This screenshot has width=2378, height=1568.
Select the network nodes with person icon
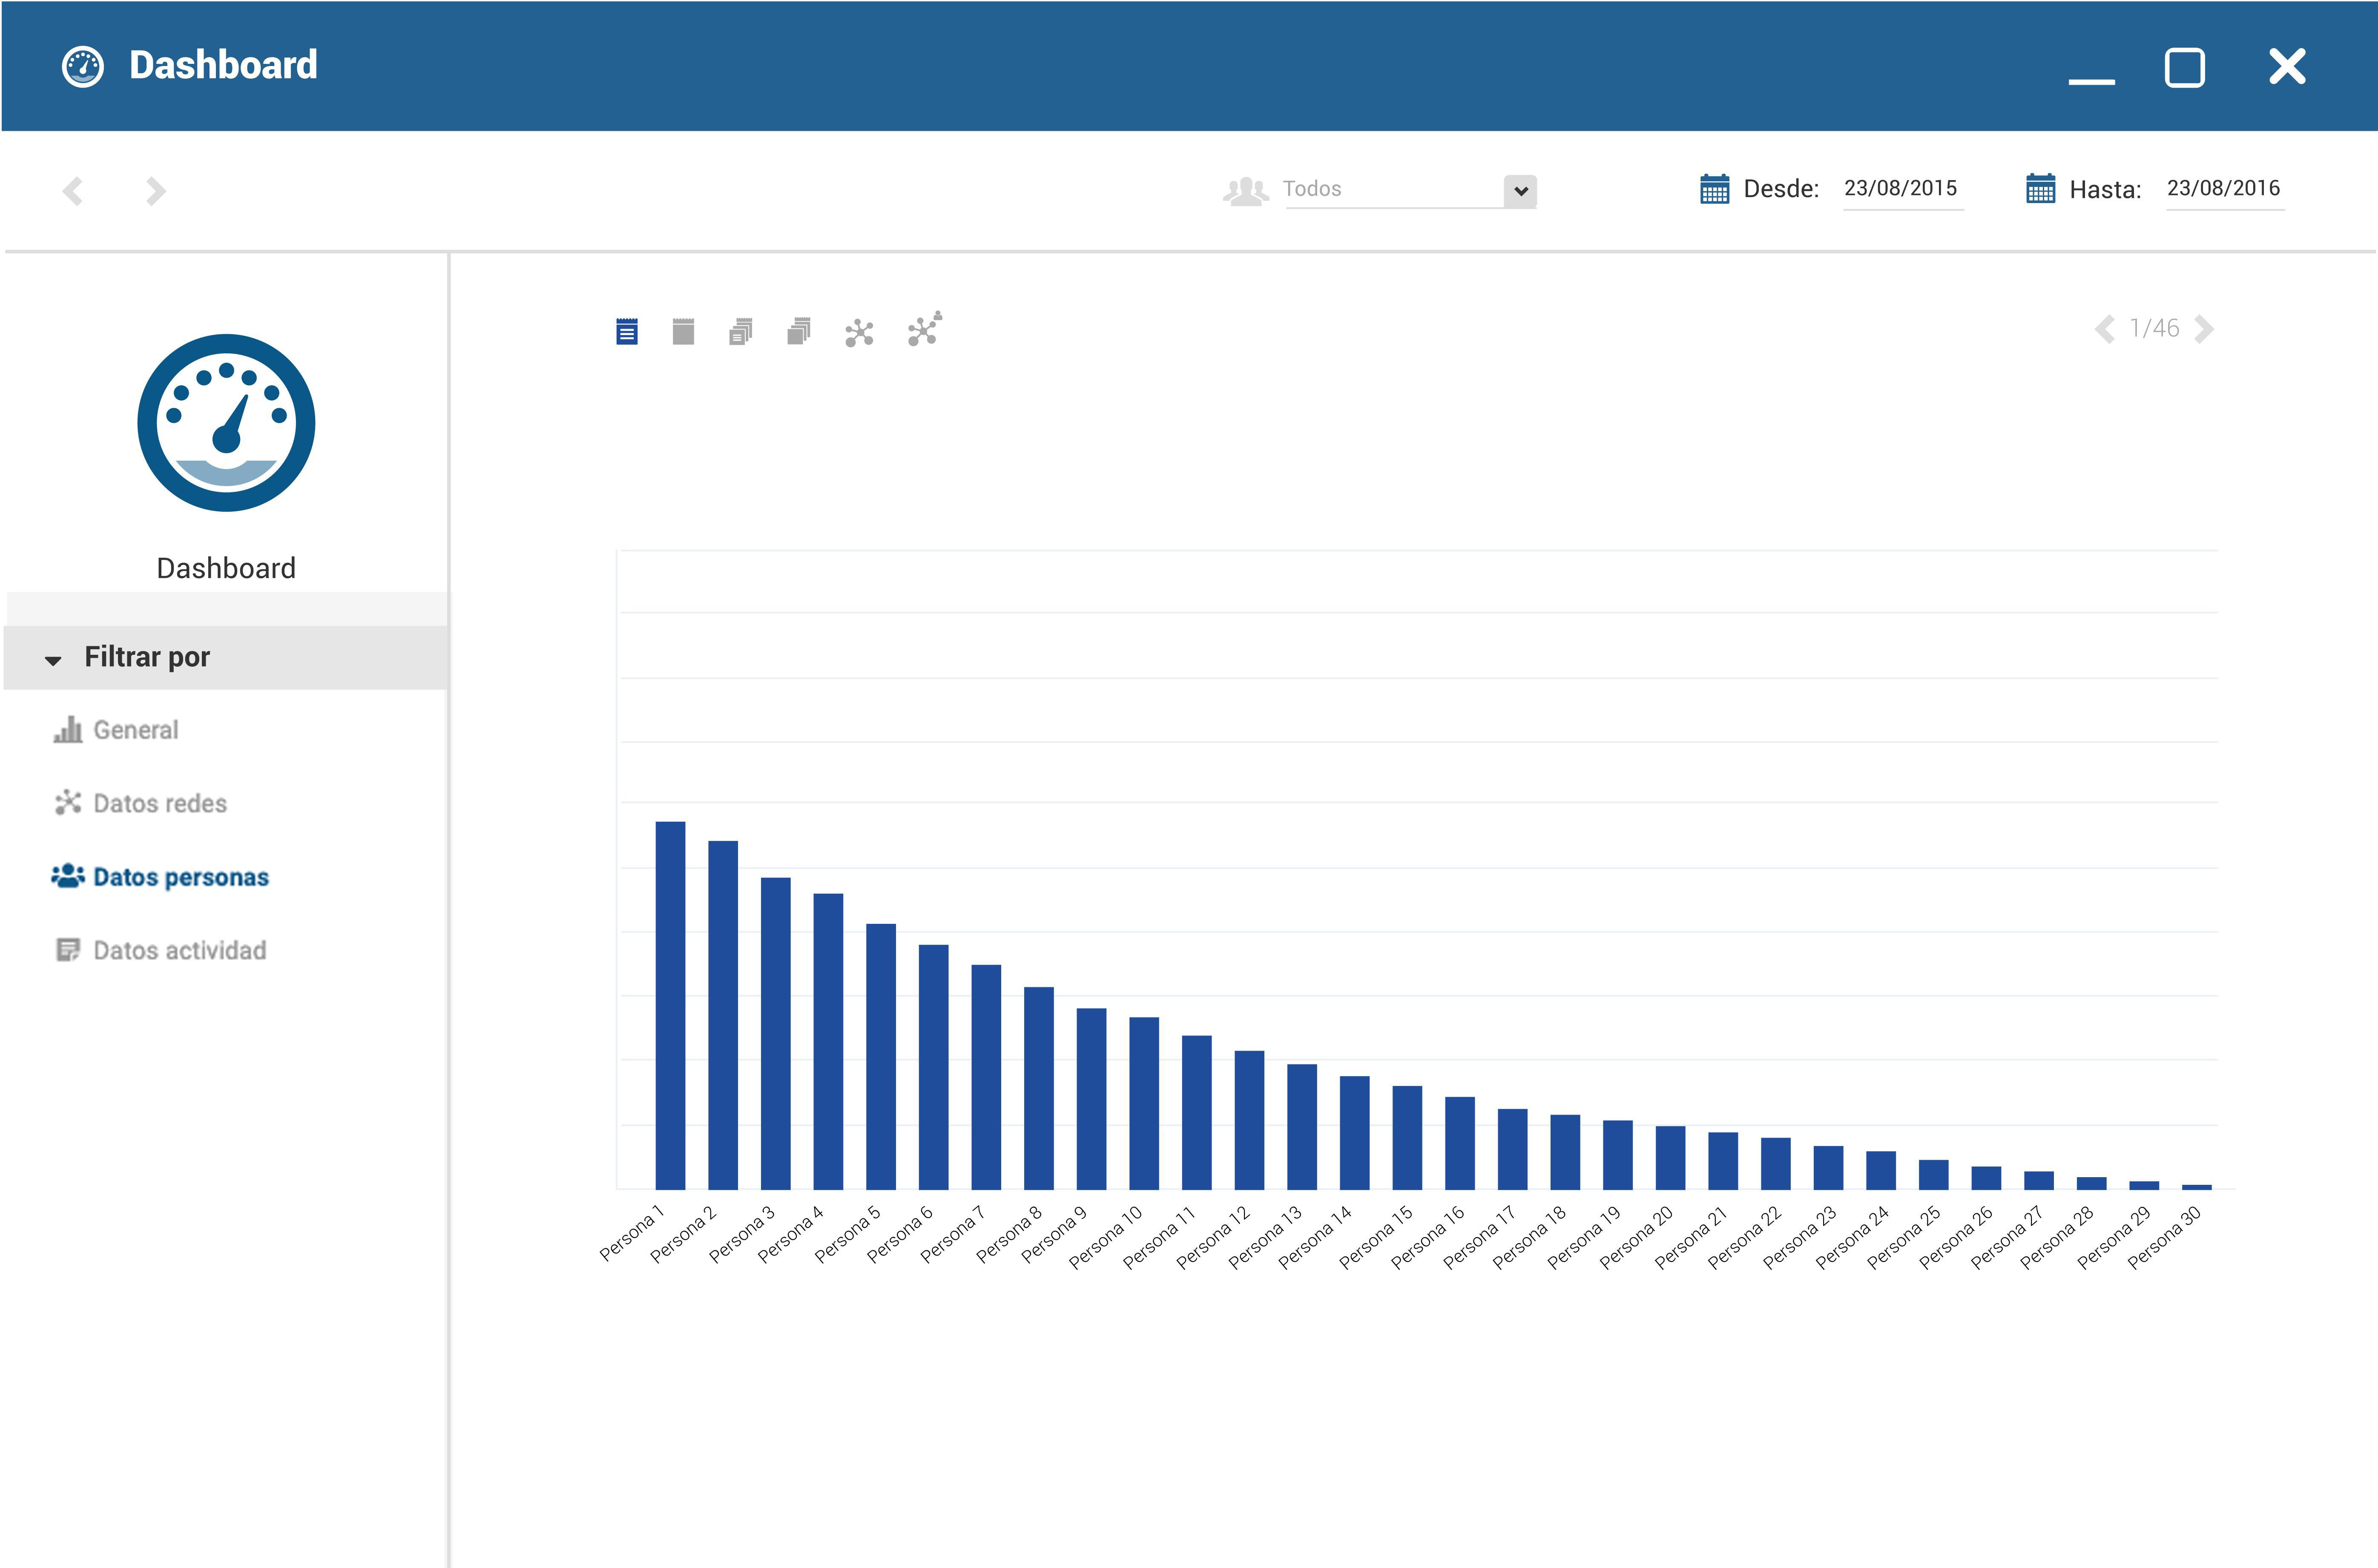click(925, 329)
